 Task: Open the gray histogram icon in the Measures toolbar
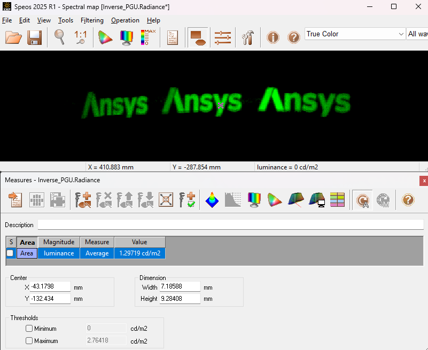coord(233,200)
